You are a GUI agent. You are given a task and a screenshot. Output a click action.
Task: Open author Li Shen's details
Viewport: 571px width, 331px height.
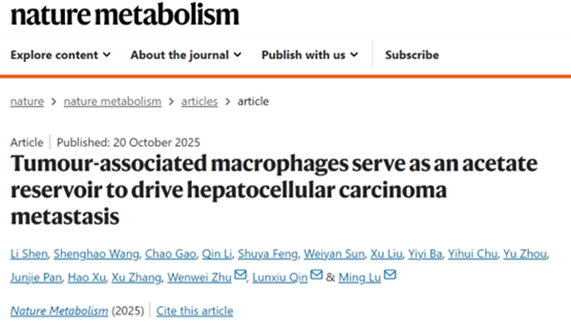(29, 254)
